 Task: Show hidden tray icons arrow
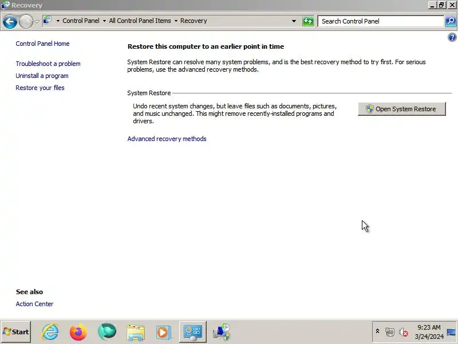tap(377, 331)
